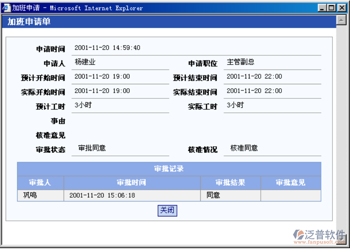Click the 加班申请单 page heading
The image size is (350, 249).
pyautogui.click(x=29, y=22)
